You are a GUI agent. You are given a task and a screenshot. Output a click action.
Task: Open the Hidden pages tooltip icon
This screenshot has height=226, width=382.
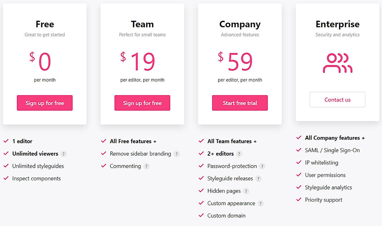click(246, 191)
